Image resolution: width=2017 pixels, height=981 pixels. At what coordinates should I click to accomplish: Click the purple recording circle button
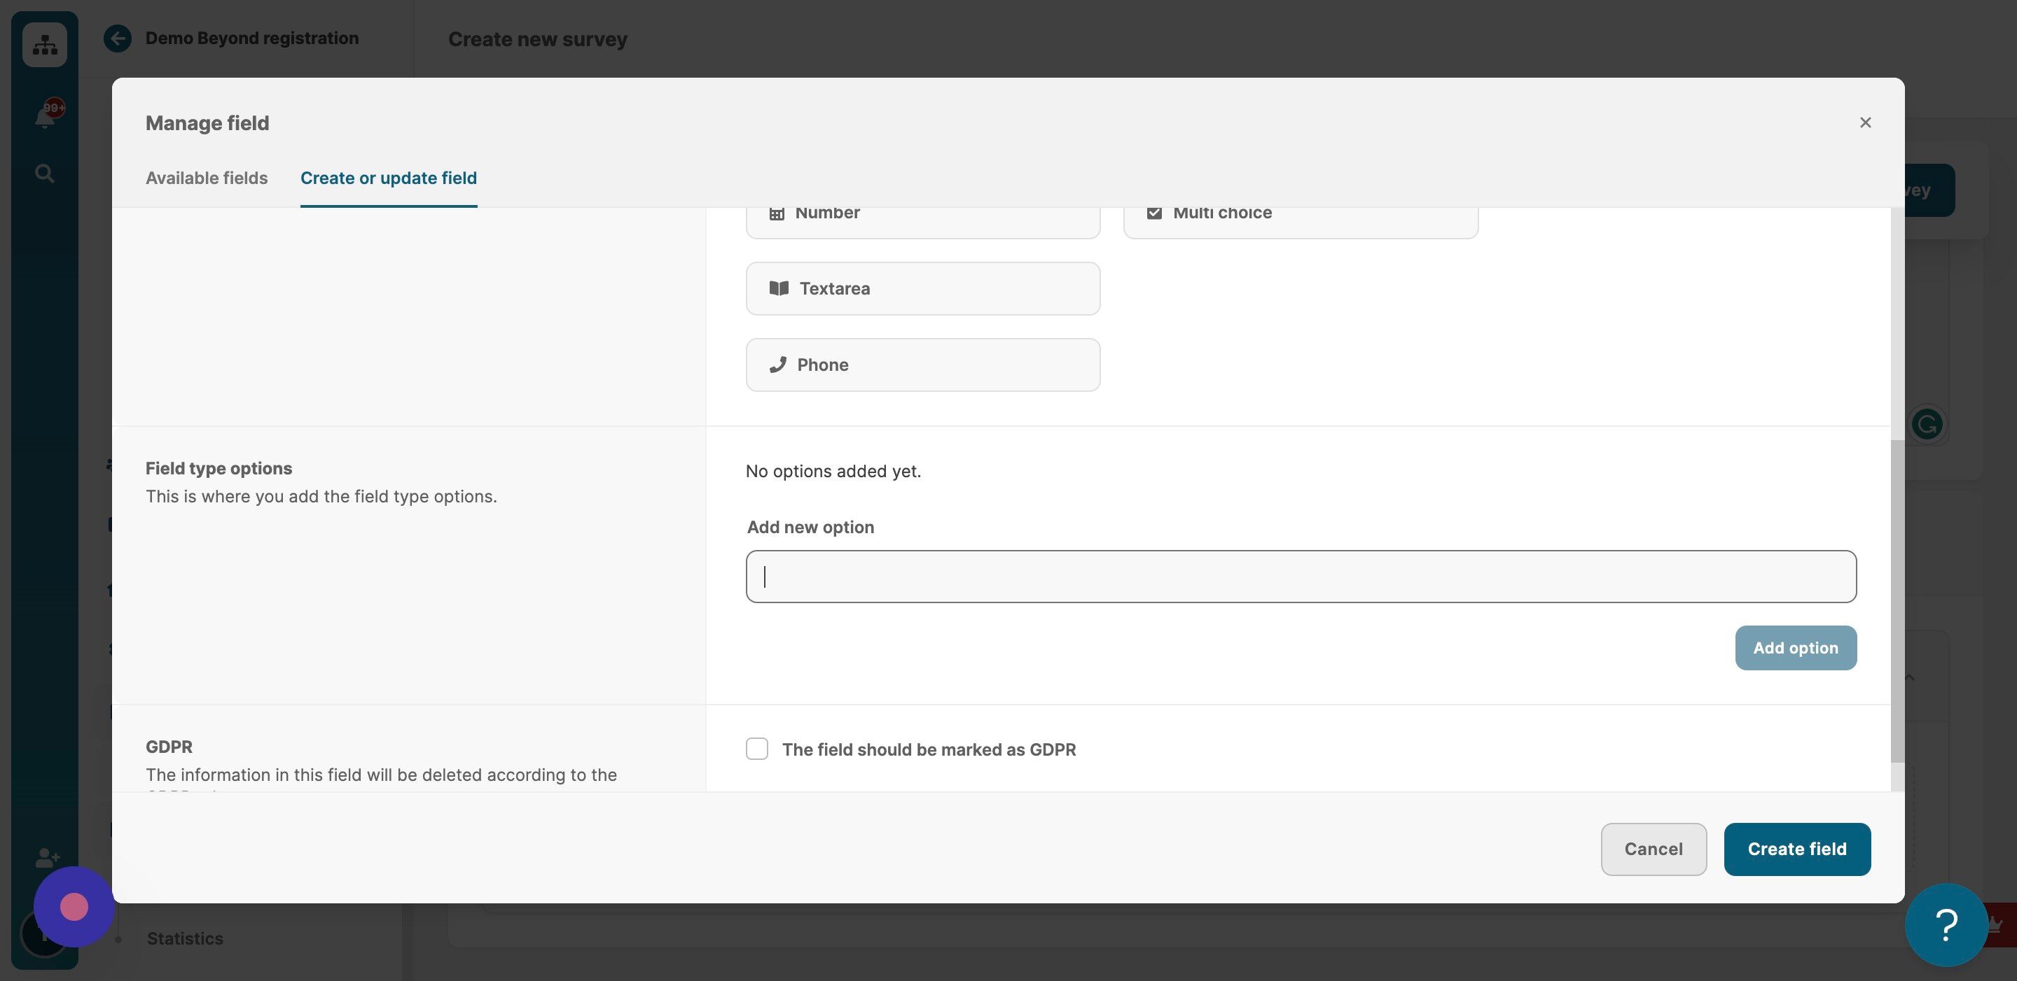[x=74, y=907]
